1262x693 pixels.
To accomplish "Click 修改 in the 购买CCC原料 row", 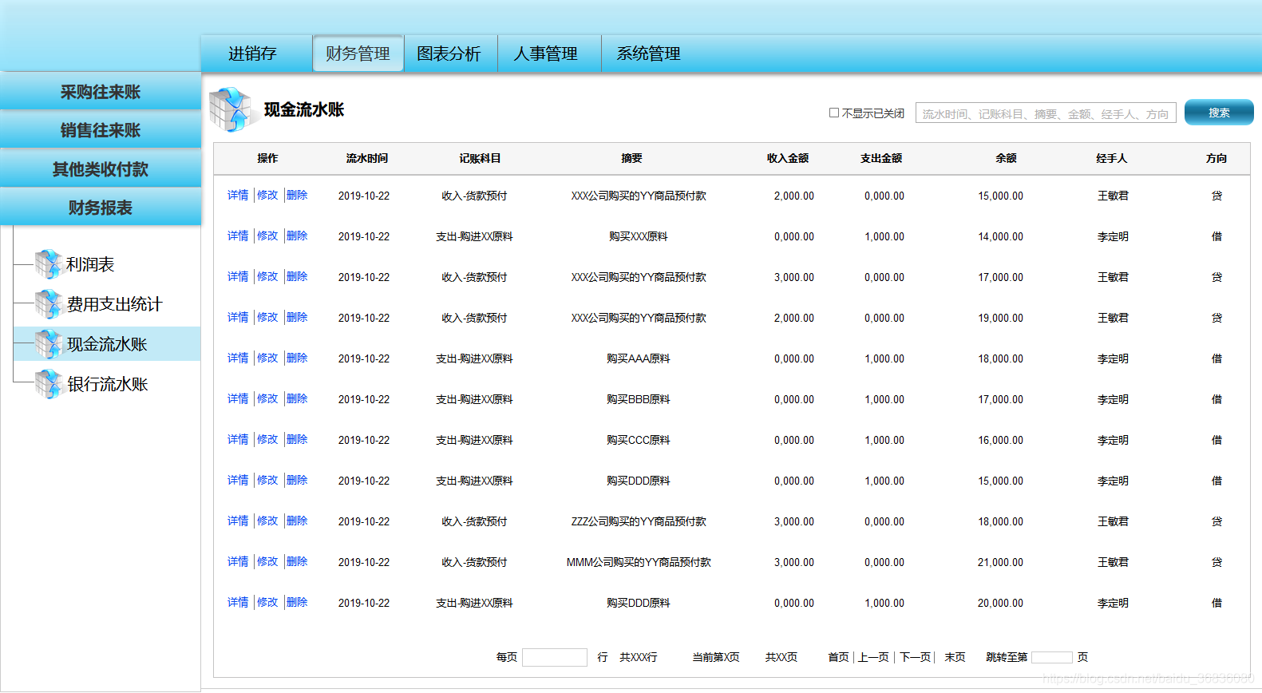I will 267,439.
